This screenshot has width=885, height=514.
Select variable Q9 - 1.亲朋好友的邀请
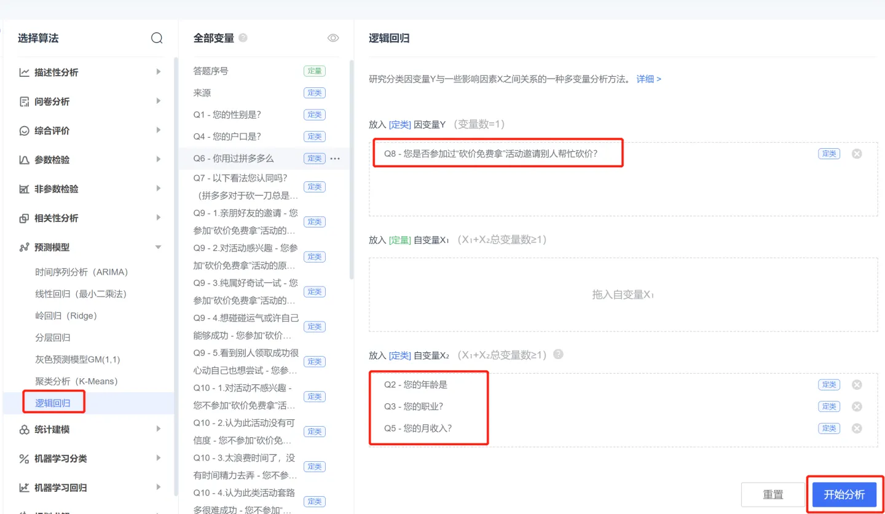point(246,222)
